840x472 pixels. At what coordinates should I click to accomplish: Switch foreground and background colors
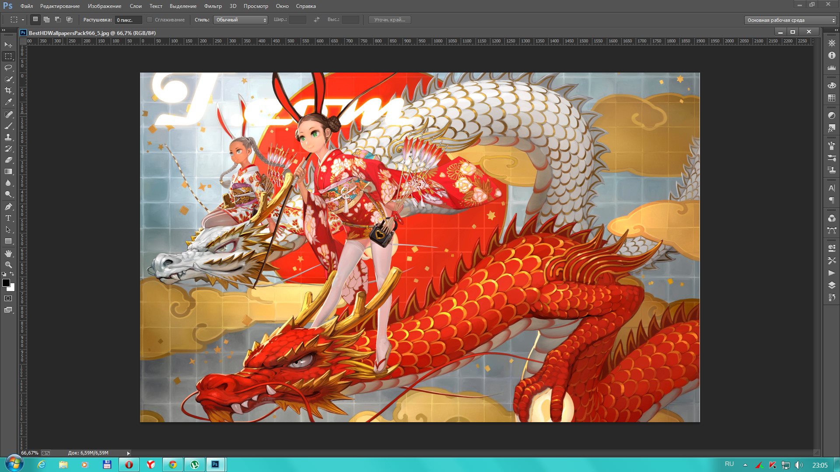(12, 274)
